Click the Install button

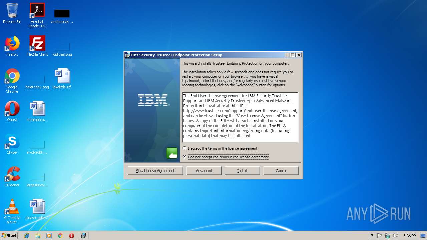[242, 171]
